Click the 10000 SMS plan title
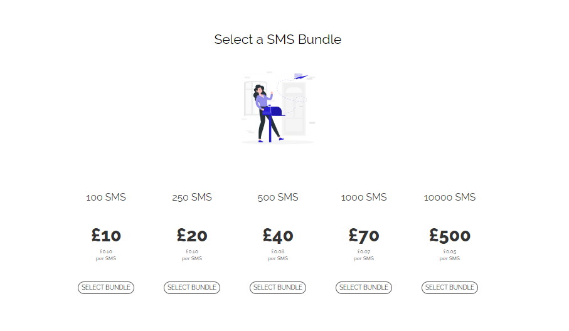The width and height of the screenshot is (569, 331). 450,197
